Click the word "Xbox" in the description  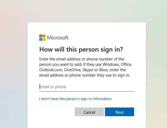[x=104, y=70]
